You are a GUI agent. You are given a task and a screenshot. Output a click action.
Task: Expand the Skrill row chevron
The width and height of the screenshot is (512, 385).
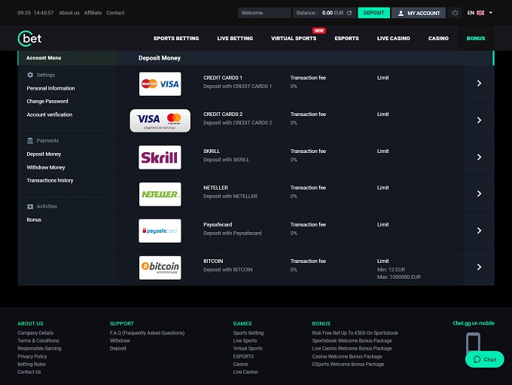(x=479, y=157)
